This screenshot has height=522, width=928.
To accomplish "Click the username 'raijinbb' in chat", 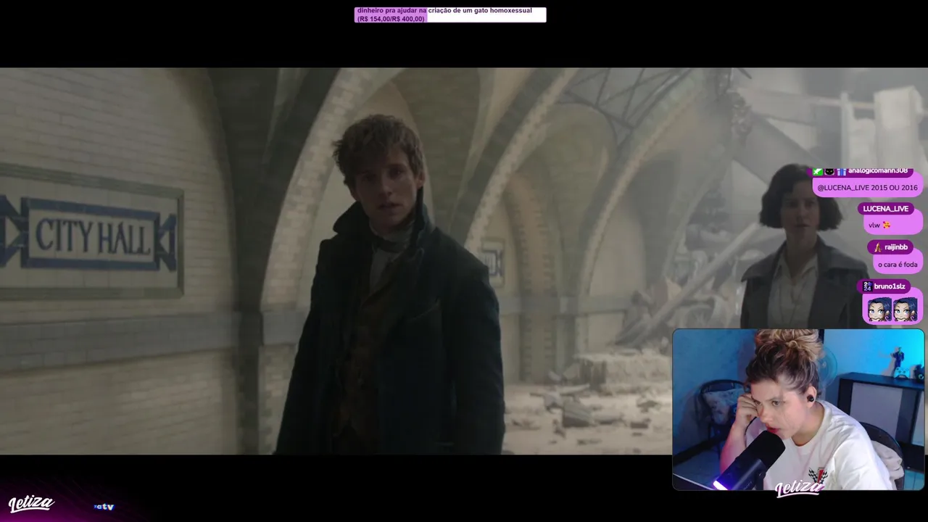I will [896, 247].
